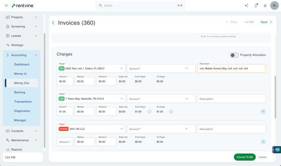Viewport: 281px width, 166px height.
Task: Click the AI sparkle icon in header
Action: (x=246, y=6)
